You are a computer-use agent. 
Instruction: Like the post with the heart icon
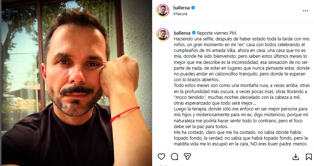click(x=162, y=156)
